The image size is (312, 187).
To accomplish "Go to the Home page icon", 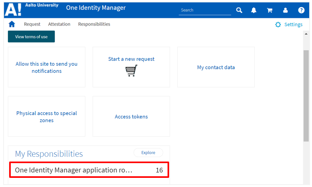I will coord(12,24).
